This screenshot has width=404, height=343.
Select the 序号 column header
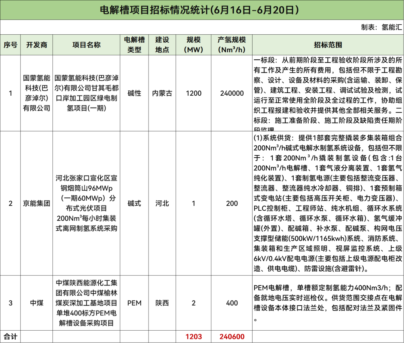pos(10,45)
